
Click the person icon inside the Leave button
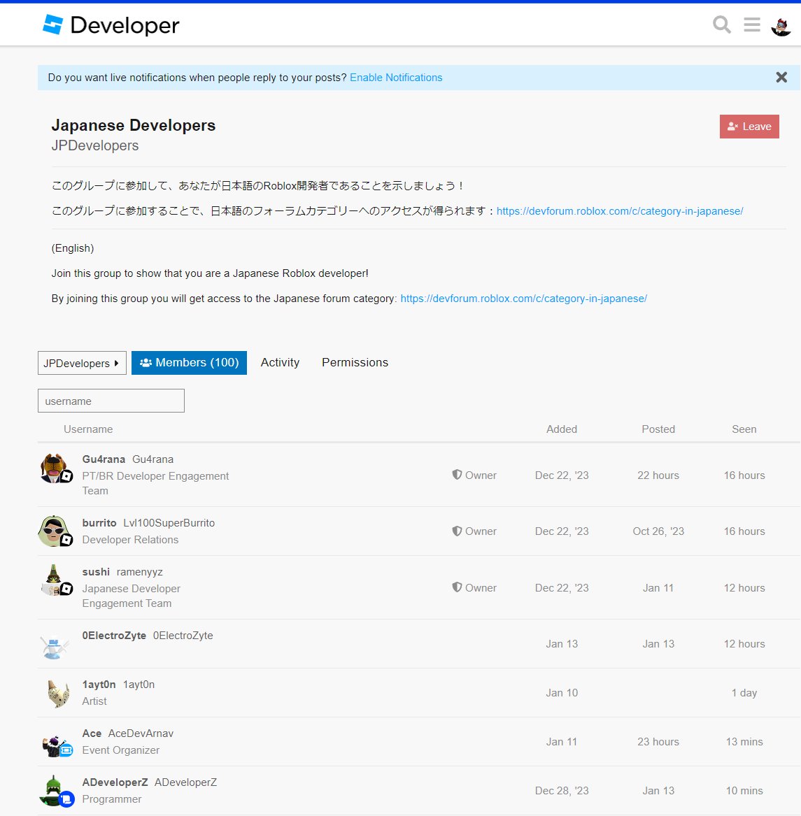click(x=732, y=126)
